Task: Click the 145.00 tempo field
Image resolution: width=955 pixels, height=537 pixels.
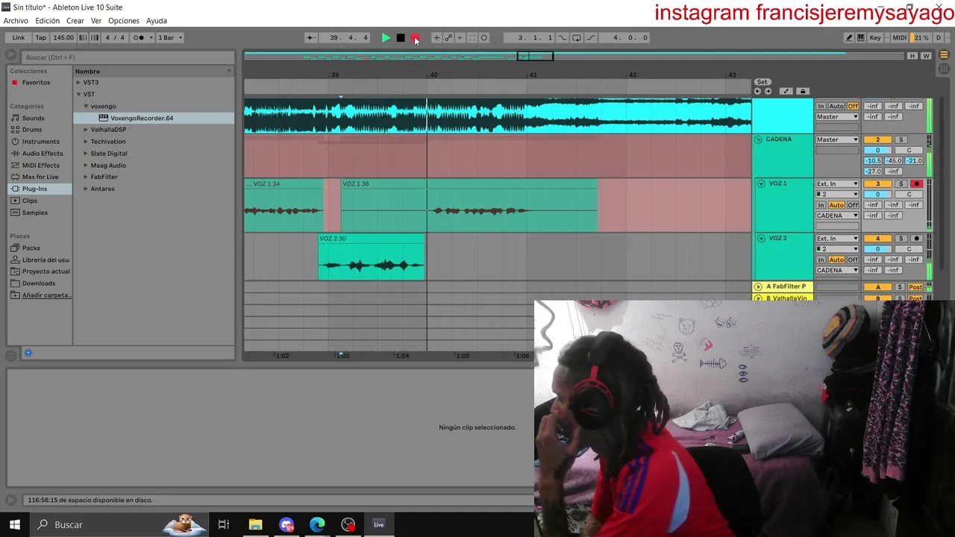Action: coord(63,37)
